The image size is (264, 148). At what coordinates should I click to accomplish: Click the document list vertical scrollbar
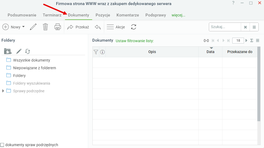point(259,84)
